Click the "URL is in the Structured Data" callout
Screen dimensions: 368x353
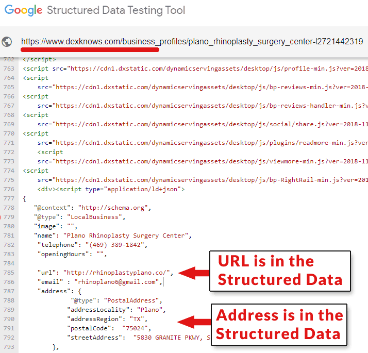coord(279,271)
